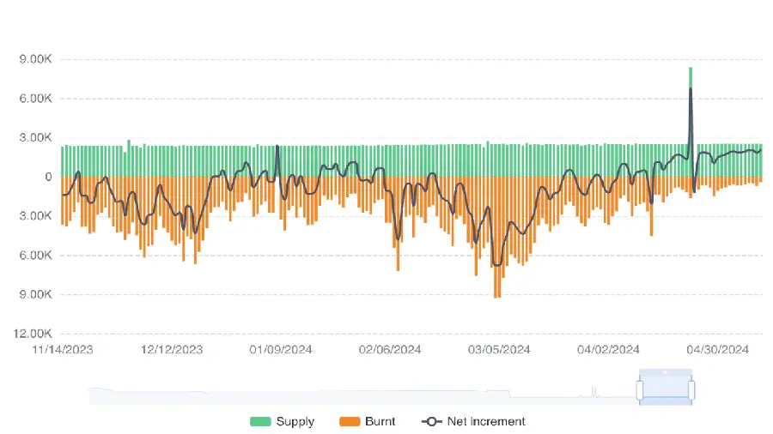This screenshot has width=773, height=434.
Task: Click the 0 baseline label on the y-axis
Action: [48, 177]
